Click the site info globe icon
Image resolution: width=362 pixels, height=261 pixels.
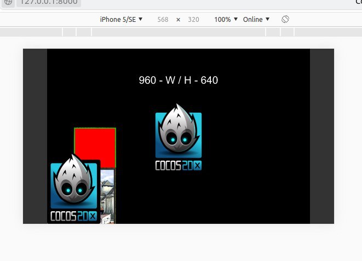tap(8, 2)
